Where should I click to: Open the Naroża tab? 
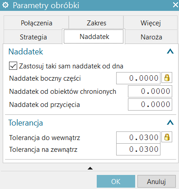coord(151,37)
